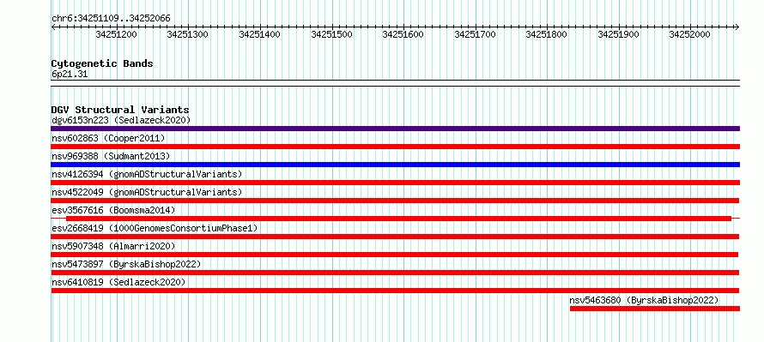Click the red bar below esv2668419
Screen dimensions: 764x342
395,237
